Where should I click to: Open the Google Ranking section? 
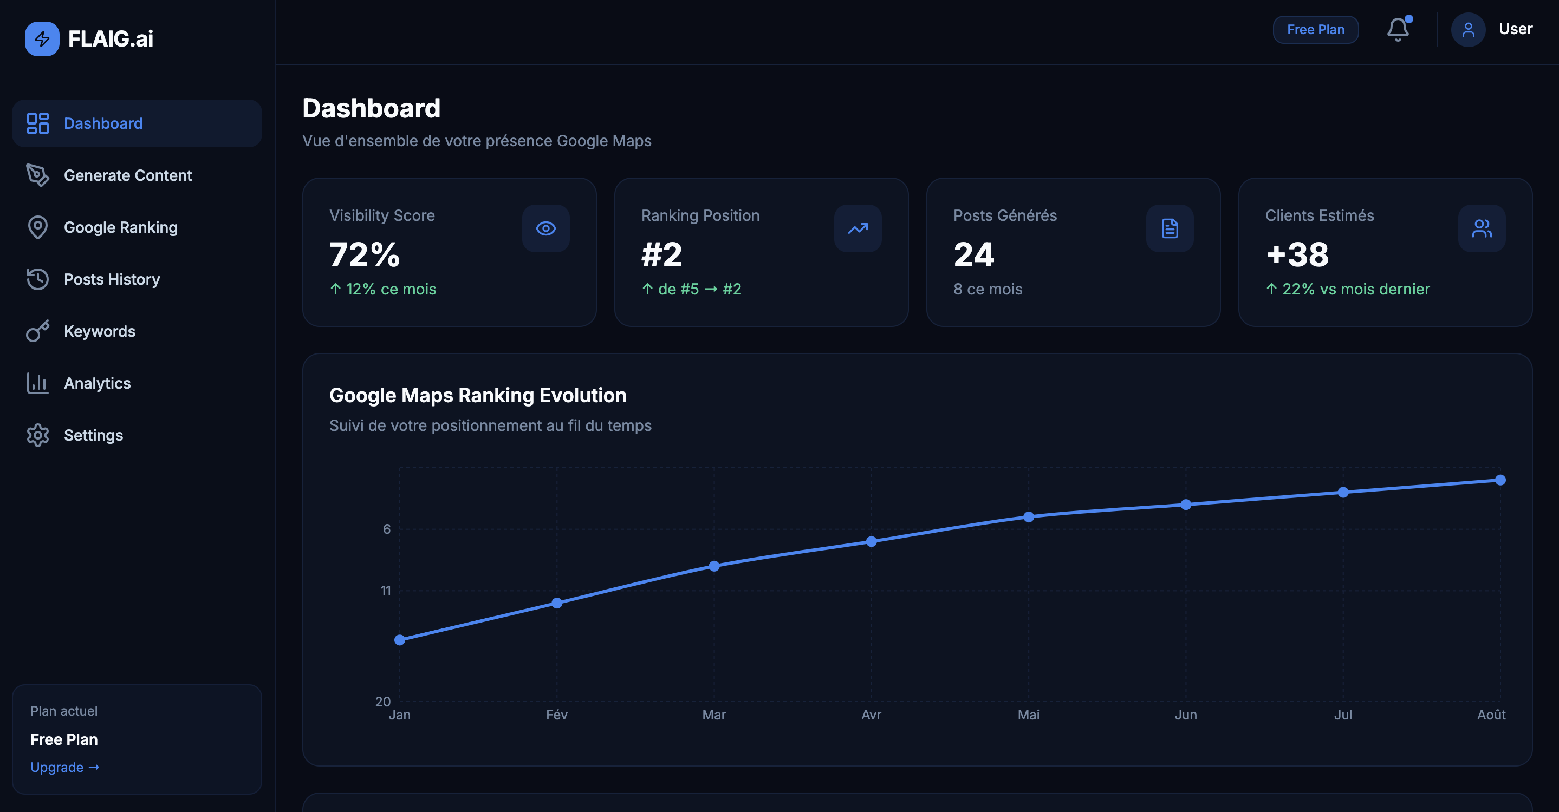137,227
